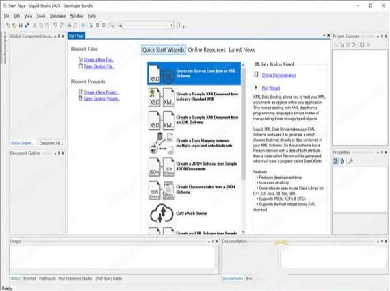Click the Create Data Mapping wizard icon
The width and height of the screenshot is (390, 291).
click(x=160, y=143)
